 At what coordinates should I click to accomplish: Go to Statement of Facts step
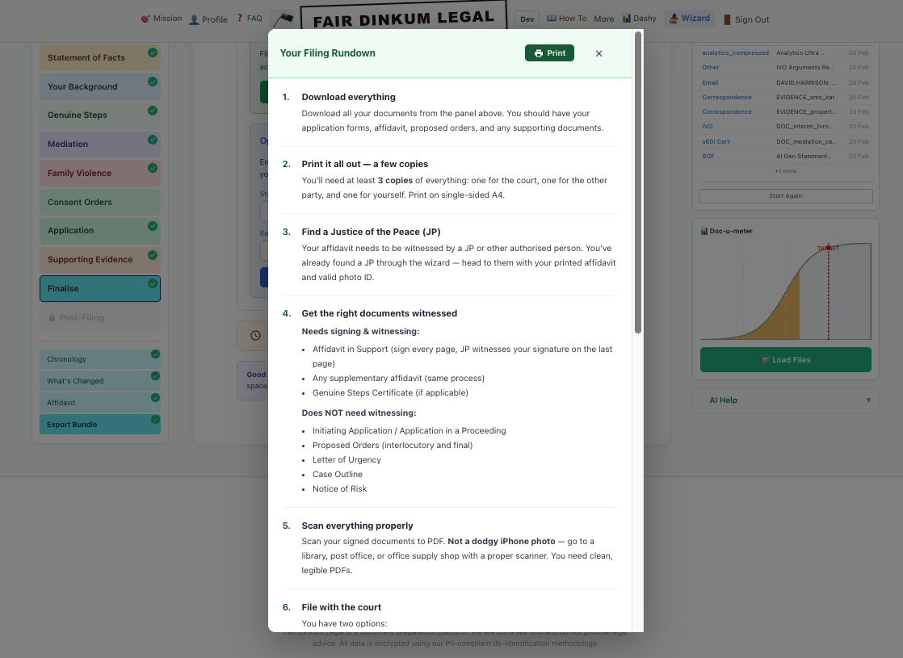click(100, 57)
